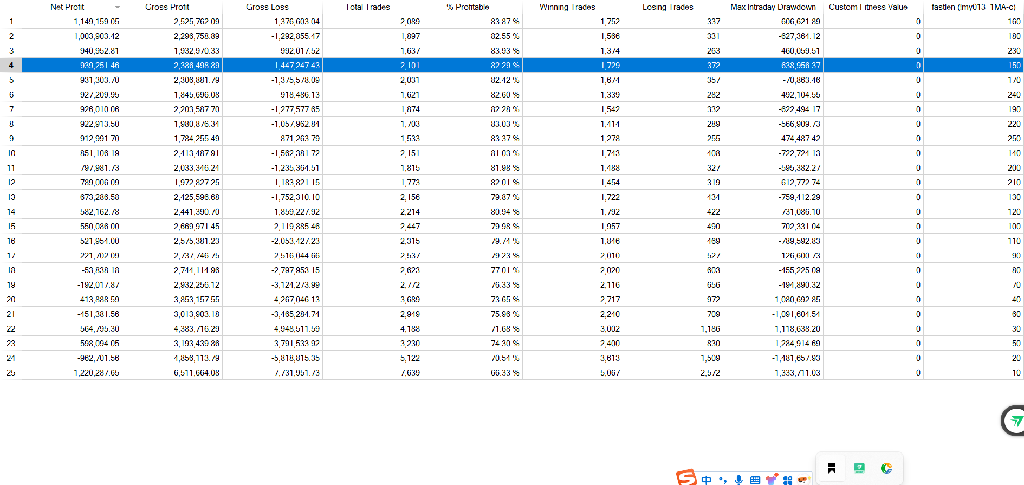The width and height of the screenshot is (1024, 485).
Task: Open the multicolor C-shaped tray icon
Action: point(886,468)
